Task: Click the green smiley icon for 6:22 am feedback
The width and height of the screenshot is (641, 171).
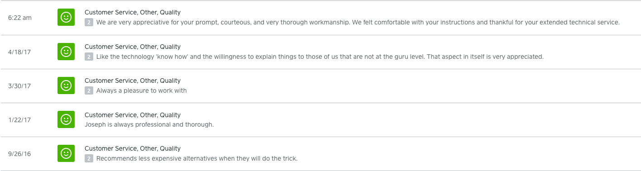Action: coord(66,18)
